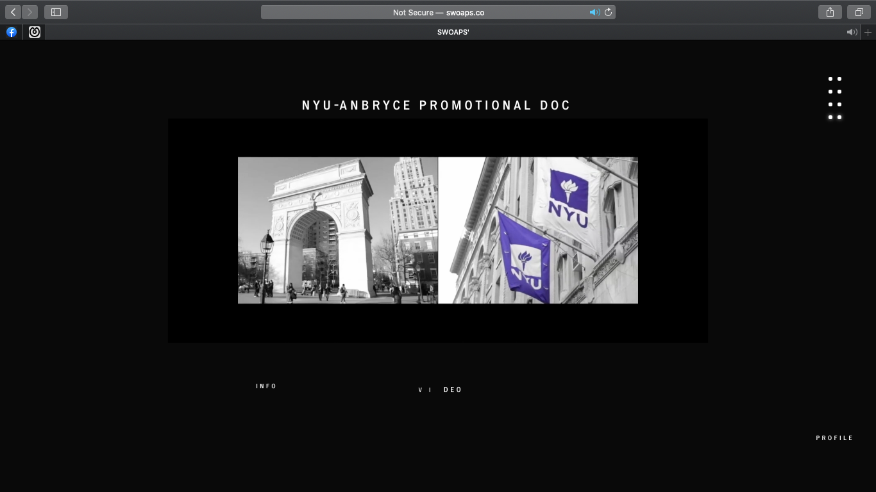Add a new tab with the plus button
Viewport: 876px width, 492px height.
[x=868, y=32]
